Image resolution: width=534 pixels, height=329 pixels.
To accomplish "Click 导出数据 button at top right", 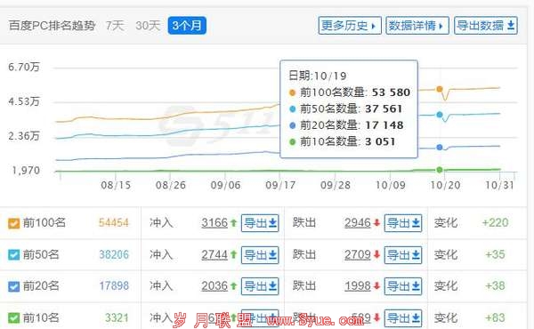I will 486,26.
